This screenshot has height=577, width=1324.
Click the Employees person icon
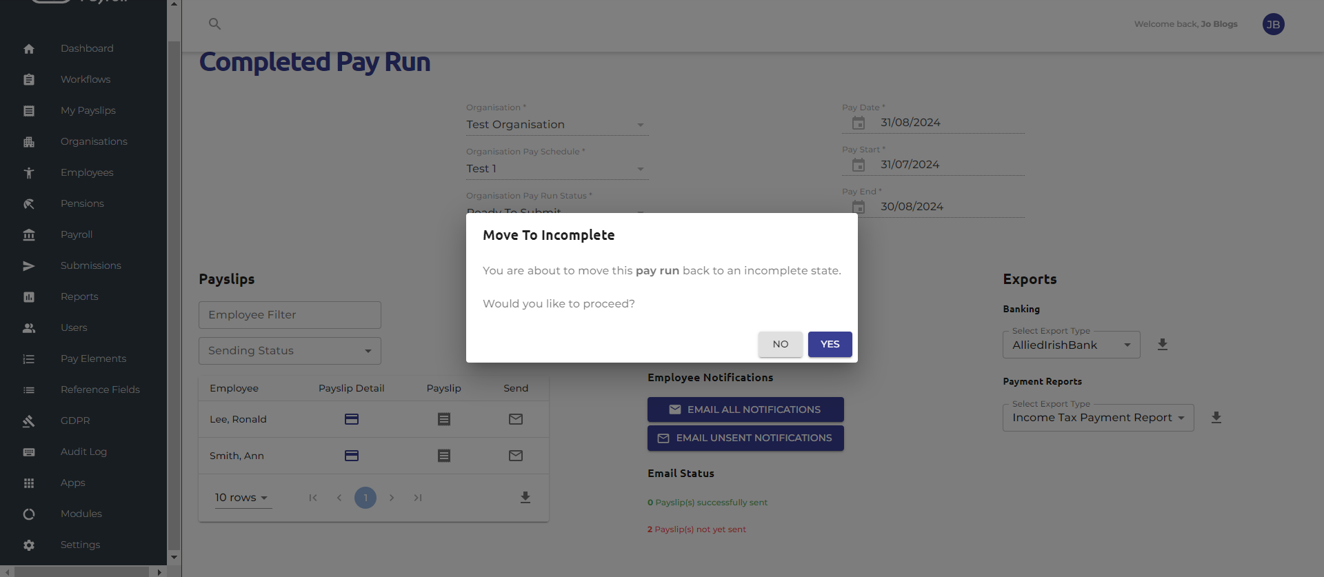pyautogui.click(x=29, y=173)
